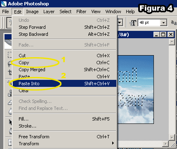Expand the Transform submenu arrow

pos(113,143)
